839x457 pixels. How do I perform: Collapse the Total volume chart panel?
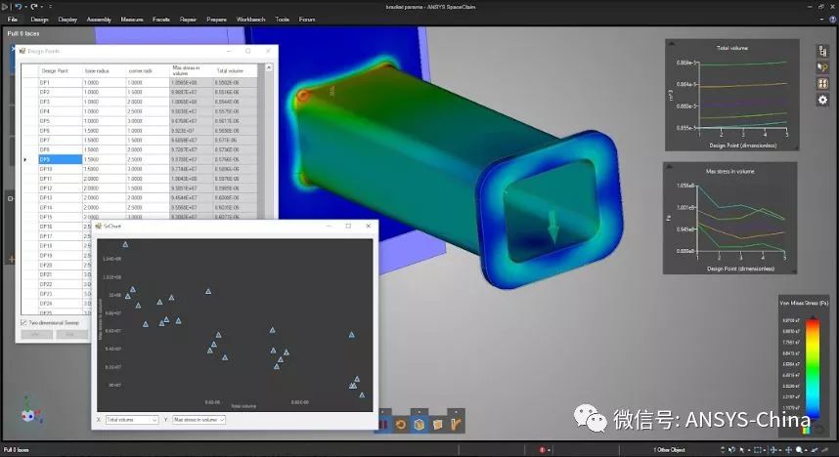672,44
